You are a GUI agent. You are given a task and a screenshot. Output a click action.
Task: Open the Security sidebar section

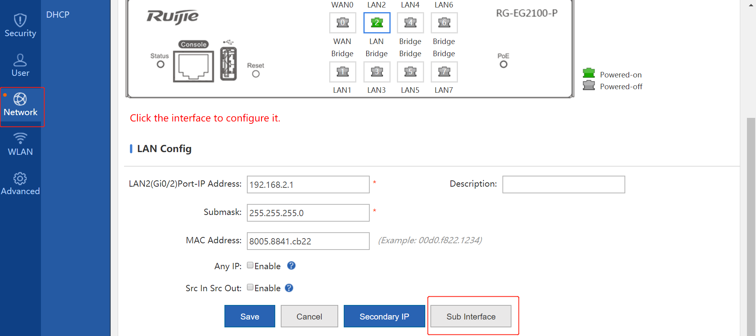pyautogui.click(x=20, y=26)
